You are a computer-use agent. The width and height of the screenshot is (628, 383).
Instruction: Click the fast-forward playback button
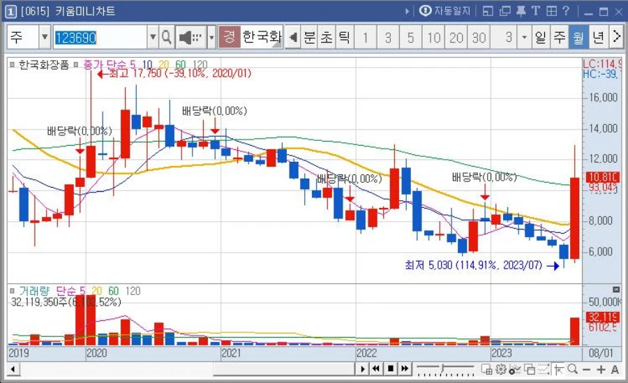[x=405, y=368]
